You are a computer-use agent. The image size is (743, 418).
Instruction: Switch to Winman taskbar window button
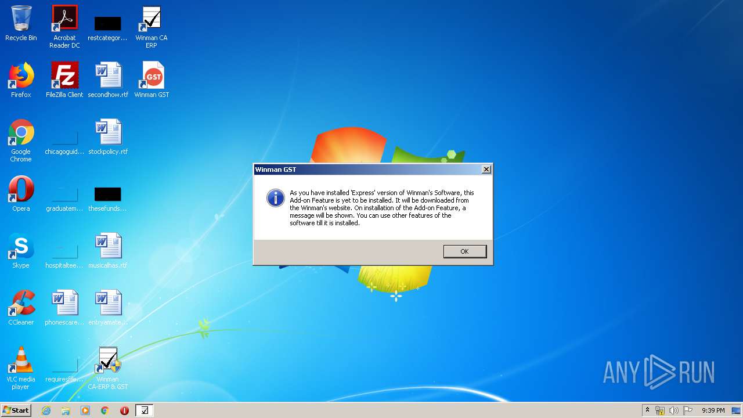click(145, 410)
